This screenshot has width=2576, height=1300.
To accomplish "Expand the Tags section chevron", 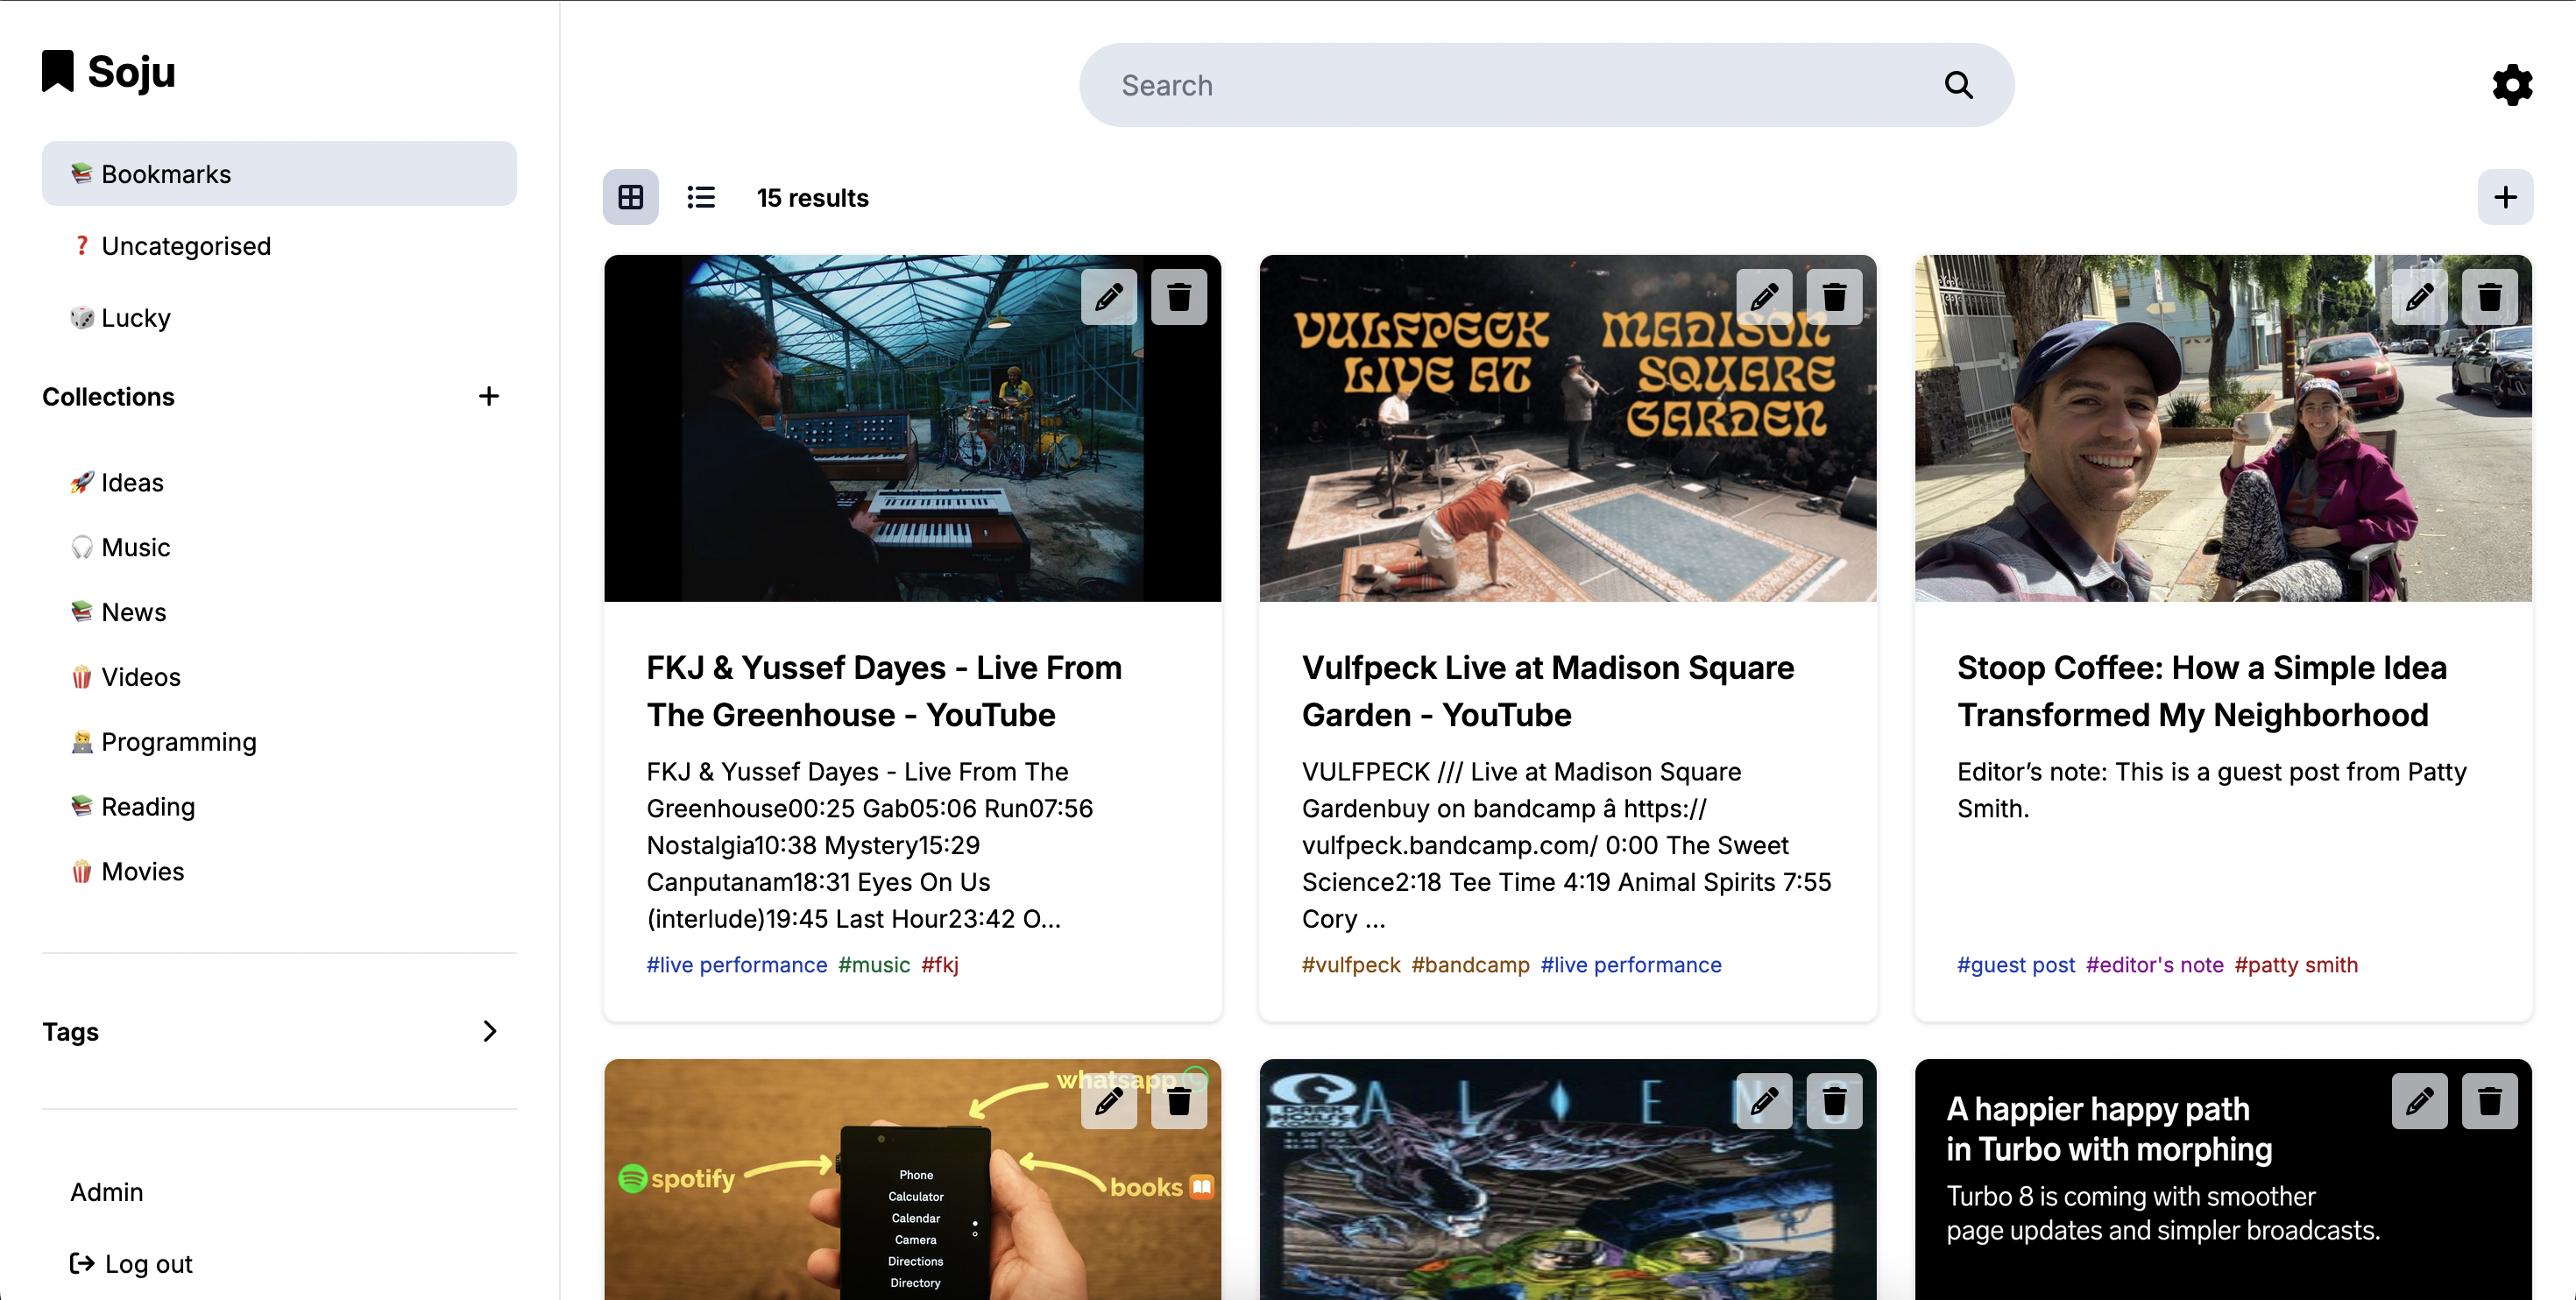I will (x=489, y=1031).
